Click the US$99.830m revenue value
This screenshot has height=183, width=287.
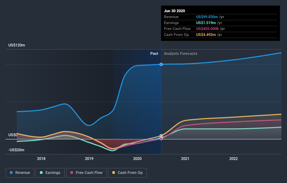(x=207, y=17)
